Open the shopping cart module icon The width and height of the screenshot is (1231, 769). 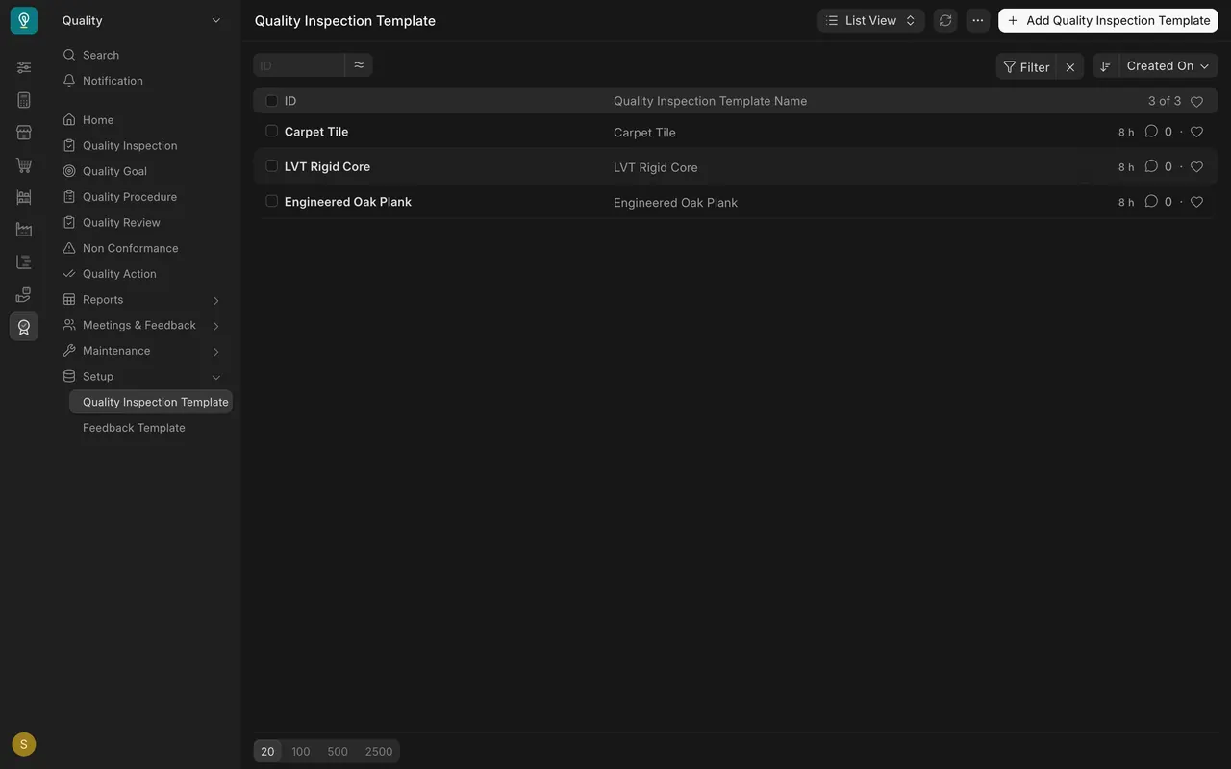pyautogui.click(x=24, y=165)
